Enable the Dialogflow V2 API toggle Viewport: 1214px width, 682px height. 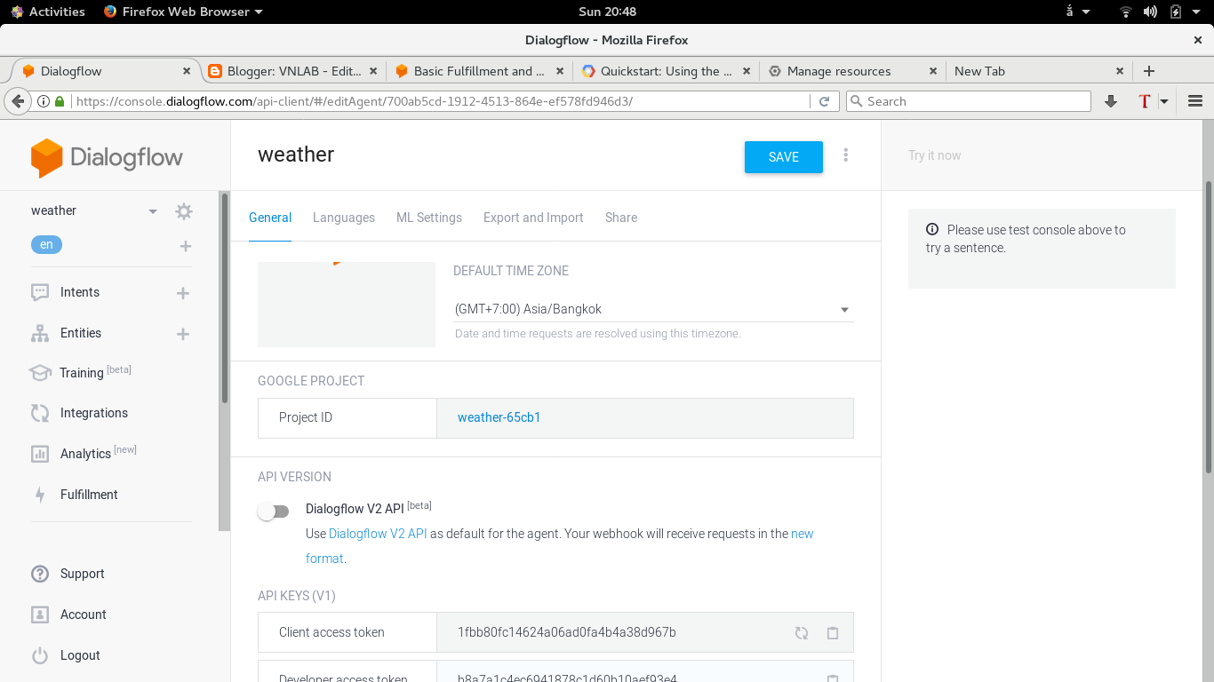(274, 511)
